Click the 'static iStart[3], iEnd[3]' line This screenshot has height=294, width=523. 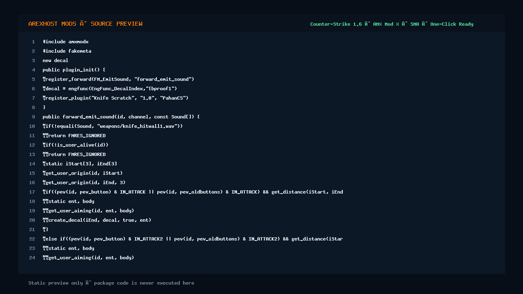(80, 164)
